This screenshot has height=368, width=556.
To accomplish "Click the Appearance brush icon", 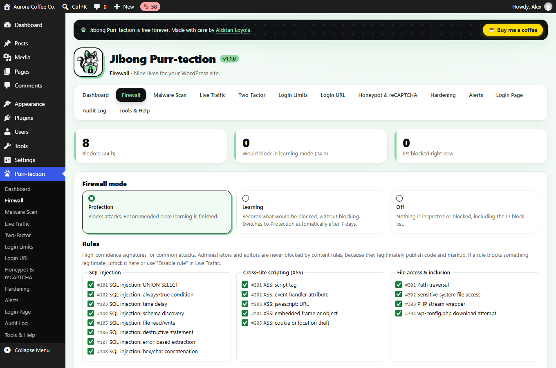I will 7,104.
